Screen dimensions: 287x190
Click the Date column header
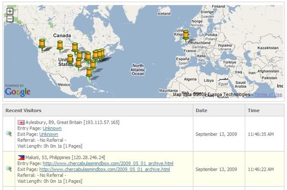point(219,110)
